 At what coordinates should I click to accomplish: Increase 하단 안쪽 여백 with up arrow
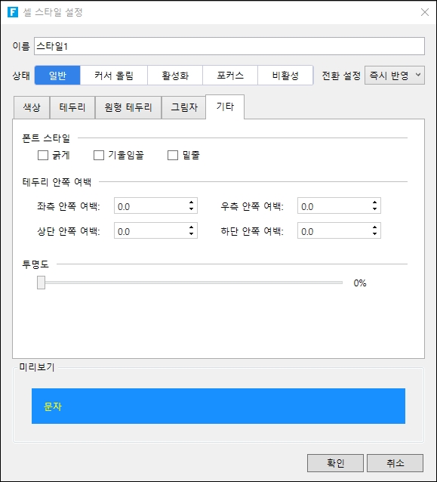374,227
